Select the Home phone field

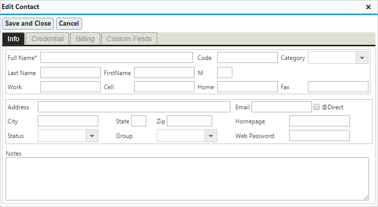[247, 87]
